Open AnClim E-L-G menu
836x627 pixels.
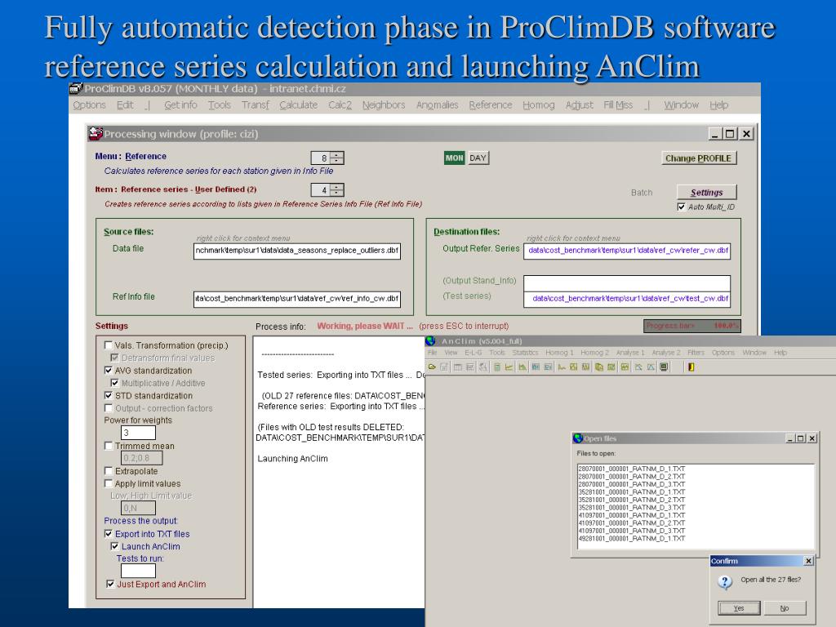point(473,353)
